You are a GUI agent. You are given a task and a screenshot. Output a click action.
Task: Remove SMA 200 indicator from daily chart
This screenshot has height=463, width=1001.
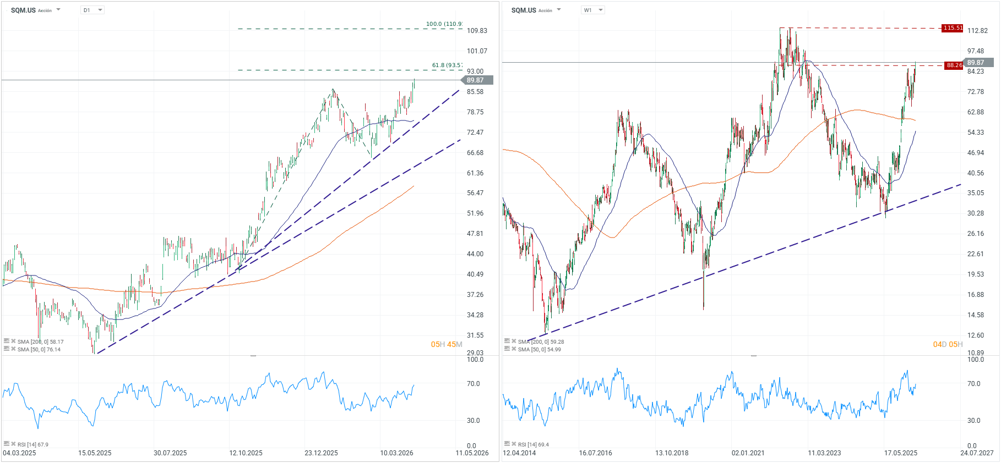click(x=13, y=341)
